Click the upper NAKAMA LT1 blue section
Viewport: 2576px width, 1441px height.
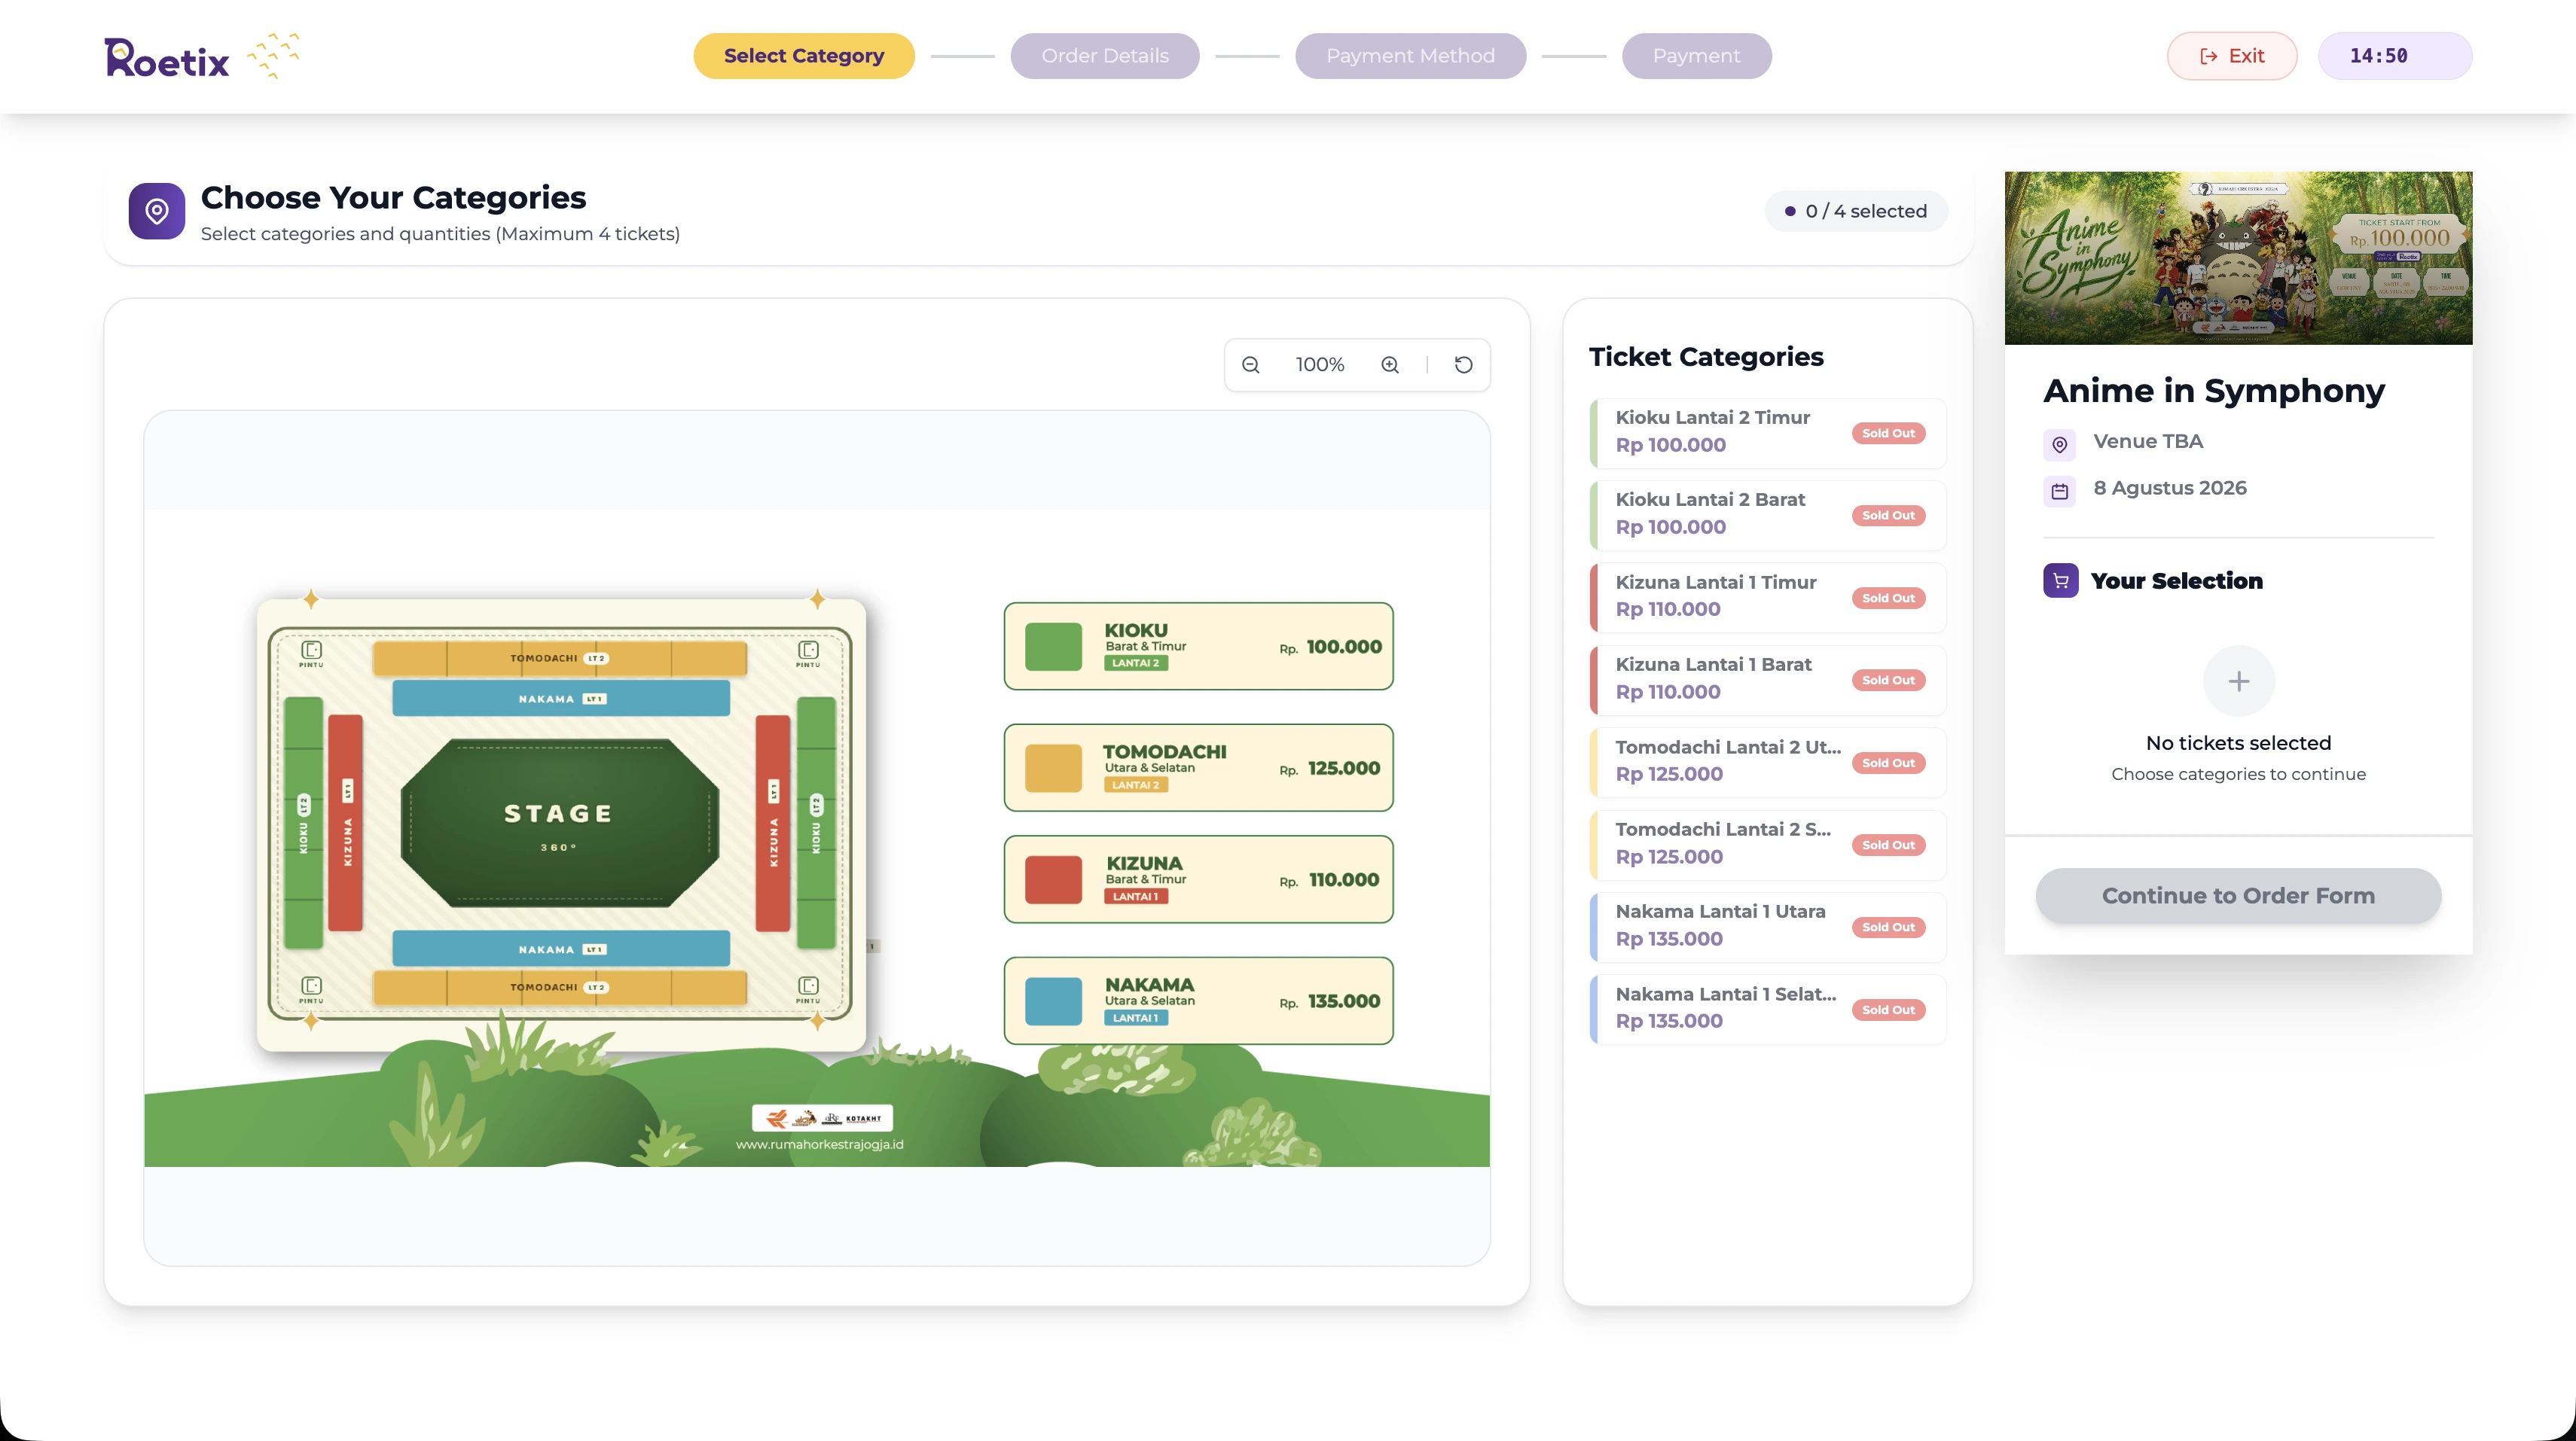(x=561, y=699)
